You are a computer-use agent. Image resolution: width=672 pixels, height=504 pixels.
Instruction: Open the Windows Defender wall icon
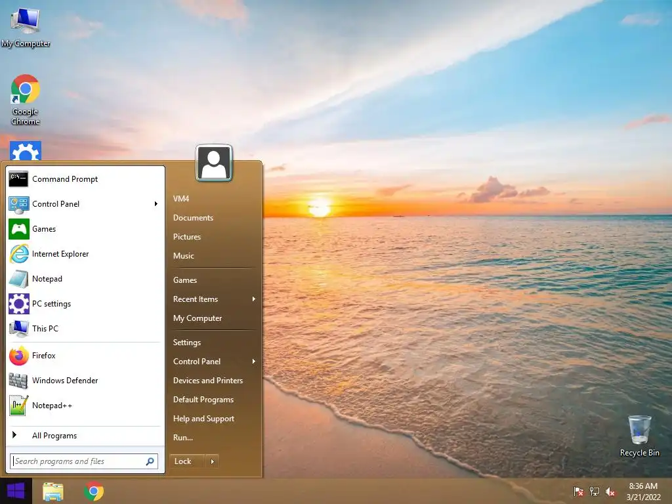coord(18,381)
